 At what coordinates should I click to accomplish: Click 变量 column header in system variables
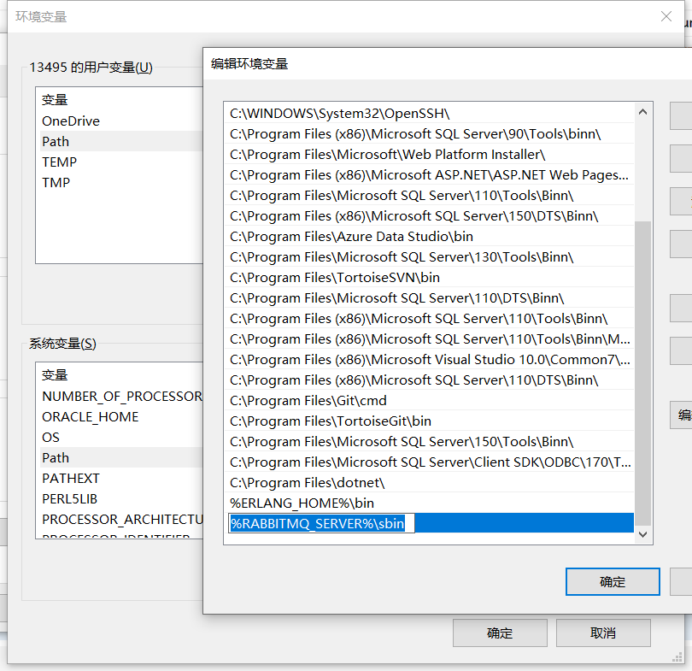click(x=55, y=375)
